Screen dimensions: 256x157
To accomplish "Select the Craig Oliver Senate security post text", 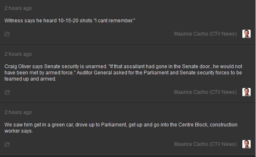I will (123, 73).
